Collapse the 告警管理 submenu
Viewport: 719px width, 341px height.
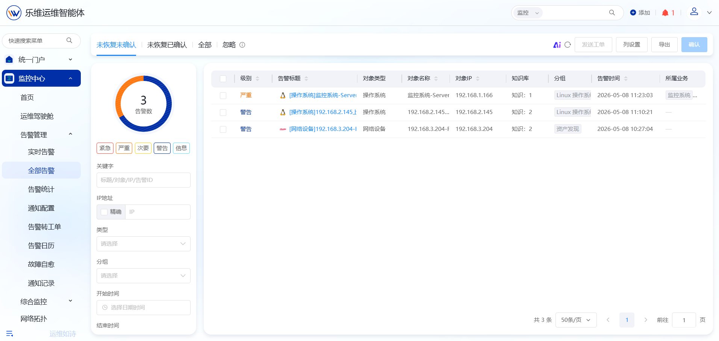[70, 134]
